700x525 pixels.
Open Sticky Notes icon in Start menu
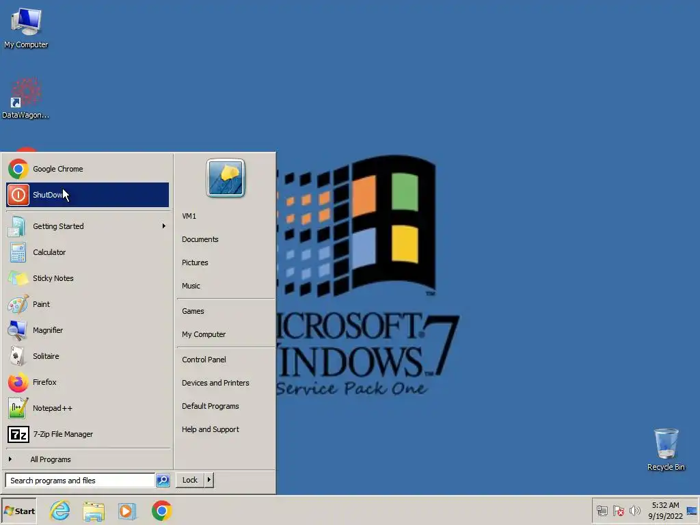(x=18, y=278)
